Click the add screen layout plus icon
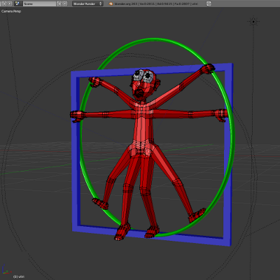The width and height of the screenshot is (280, 280). [4, 3]
